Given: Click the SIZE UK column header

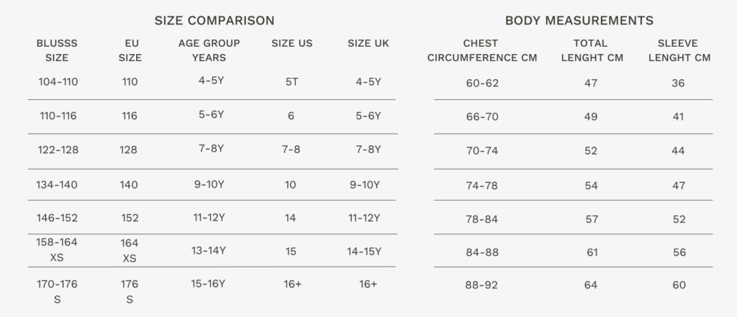Looking at the screenshot, I should click(x=368, y=44).
